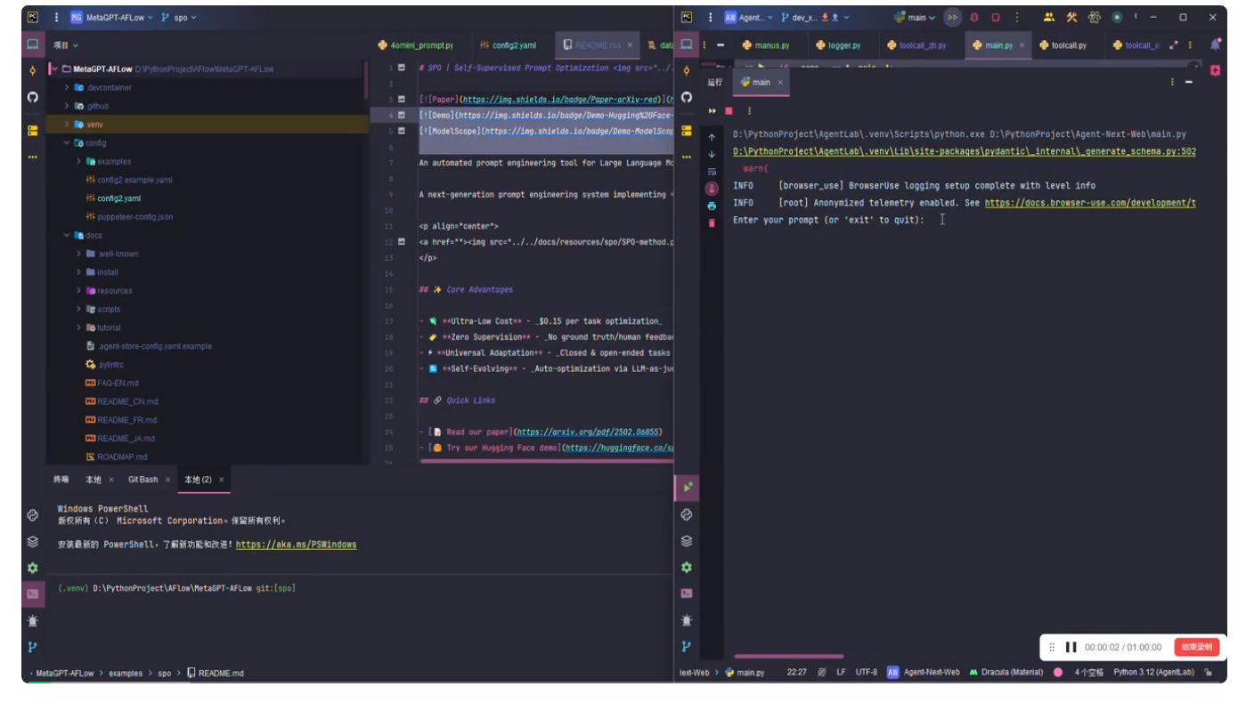Toggle read-only lock icon in status bar
Screen dimensions: 1254x719
1209,673
